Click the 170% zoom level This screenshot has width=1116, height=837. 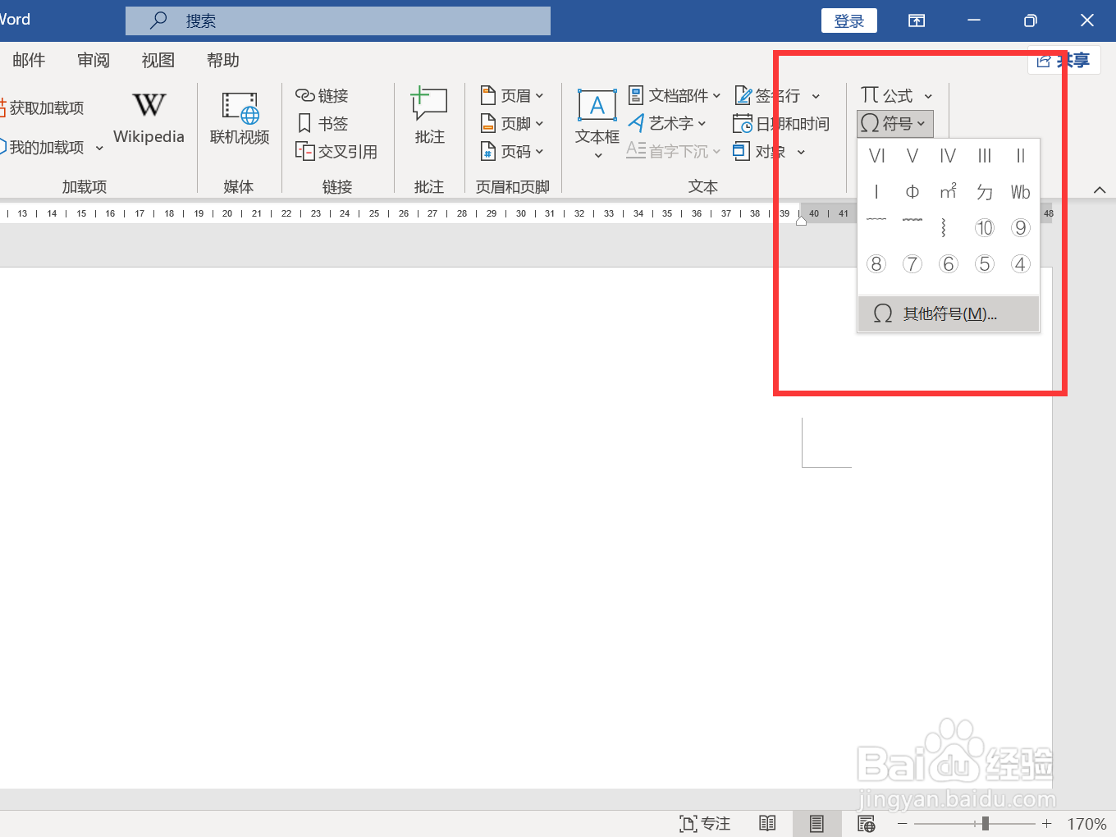(x=1086, y=824)
